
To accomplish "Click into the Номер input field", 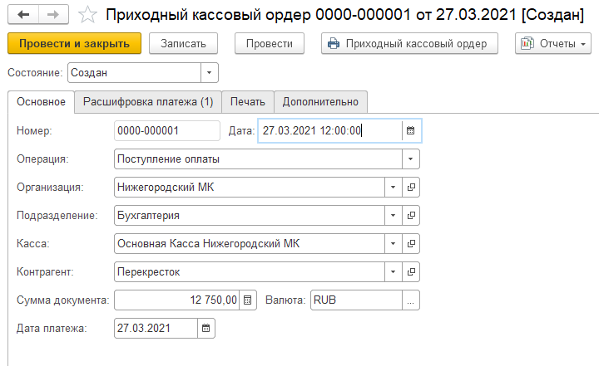I will pyautogui.click(x=166, y=130).
